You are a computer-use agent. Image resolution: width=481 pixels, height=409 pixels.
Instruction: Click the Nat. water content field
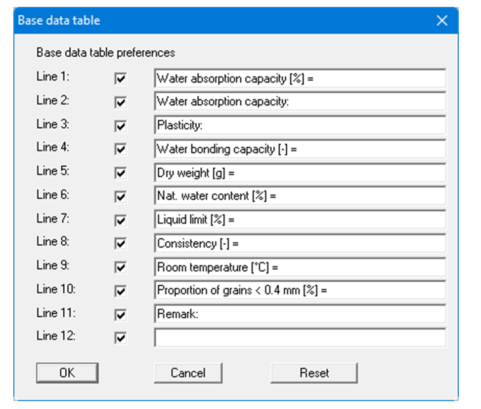click(x=300, y=196)
